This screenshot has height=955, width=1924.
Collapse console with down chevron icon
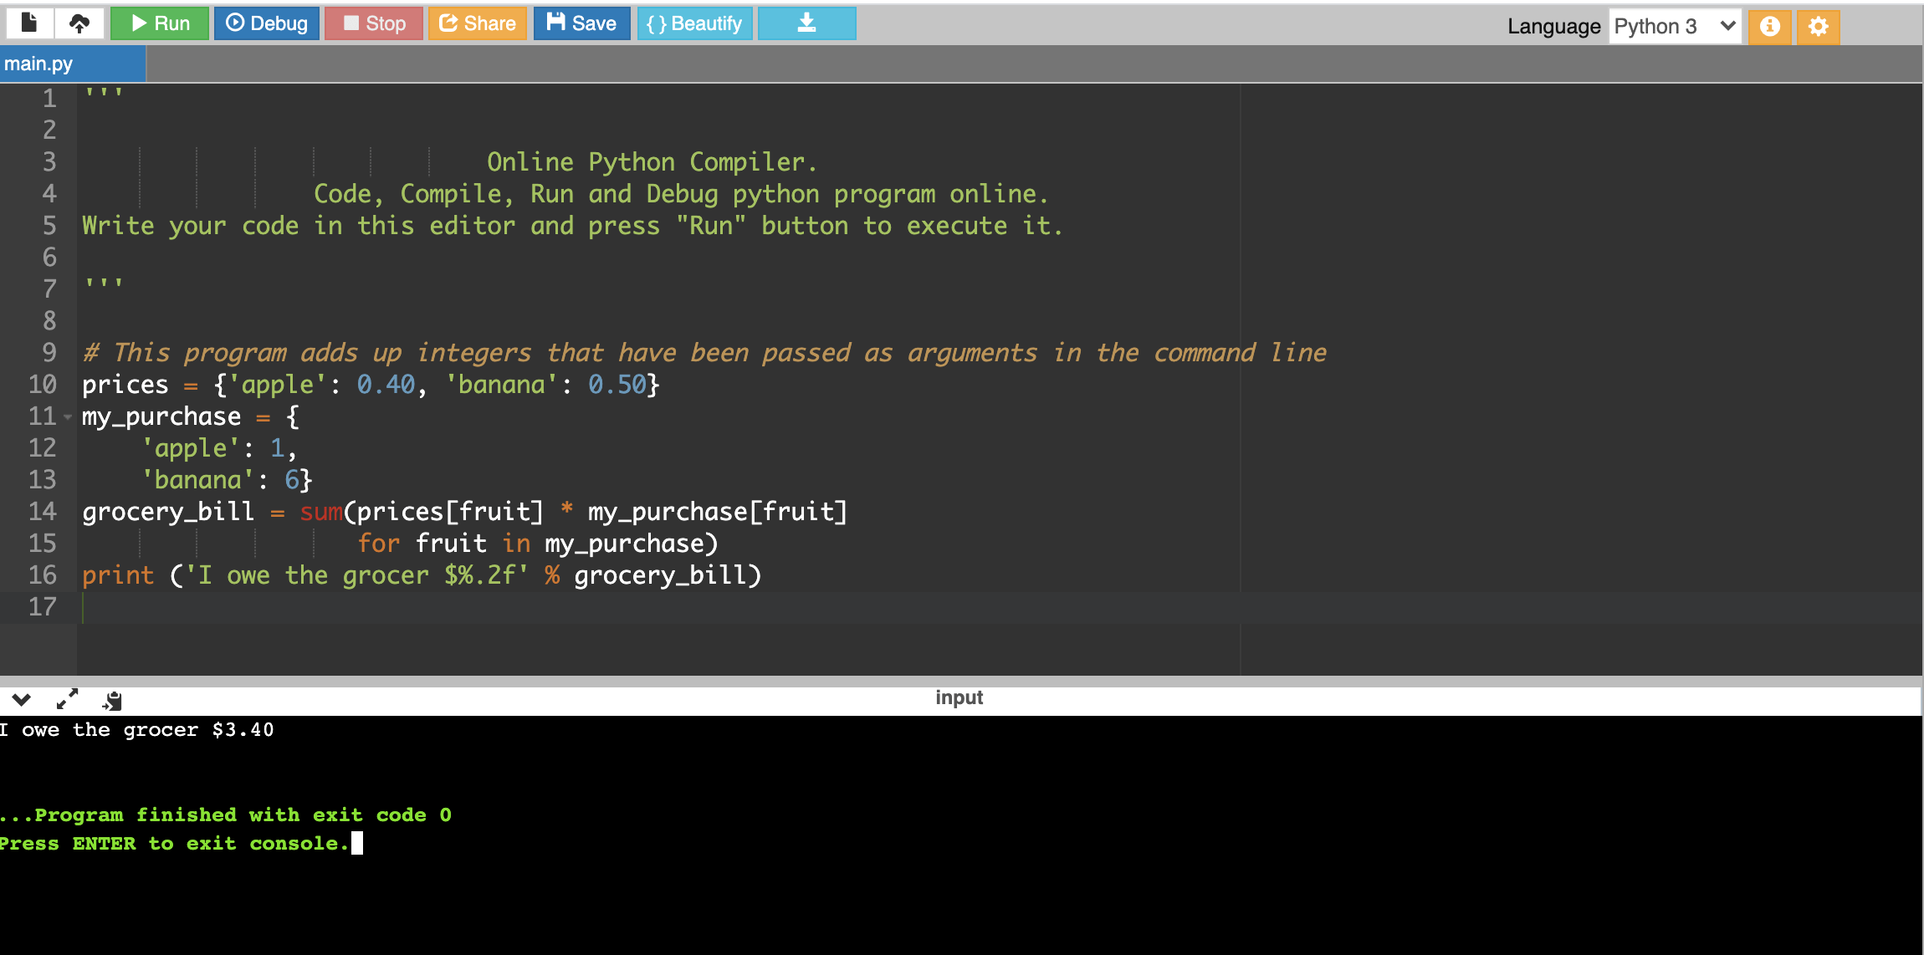(x=22, y=699)
